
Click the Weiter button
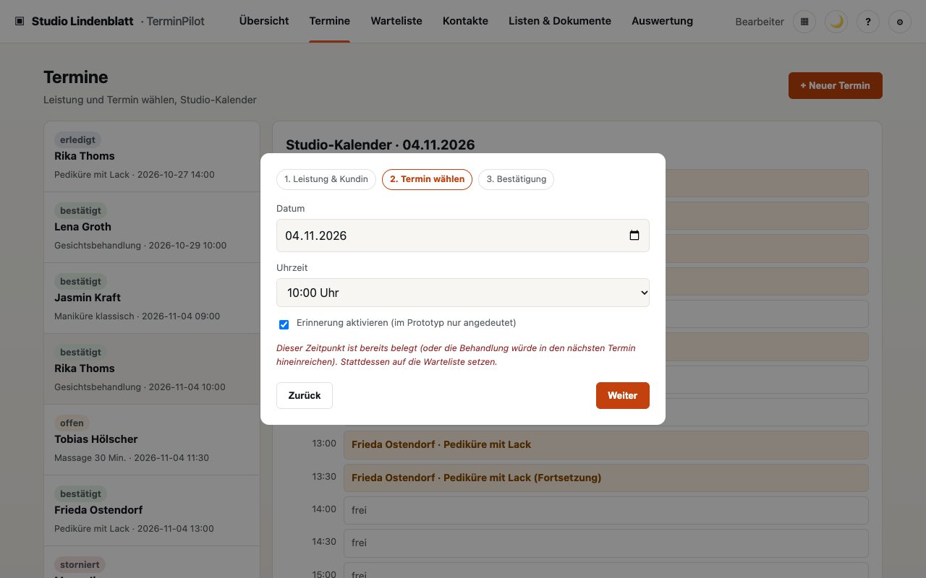click(x=623, y=395)
